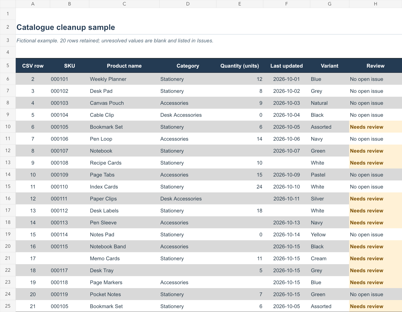Click quantity '24' for Index Cards
Viewport: 402px width, 312px height.
pos(240,187)
